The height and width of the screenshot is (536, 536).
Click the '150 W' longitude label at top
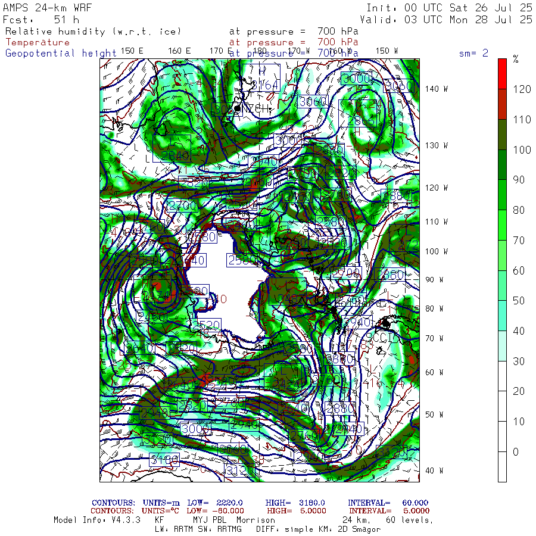pos(387,51)
